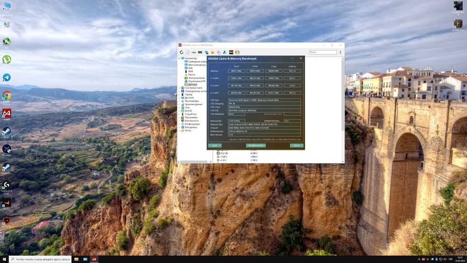Open the Telegram desktop icon
This screenshot has height=263, width=467.
7,78
